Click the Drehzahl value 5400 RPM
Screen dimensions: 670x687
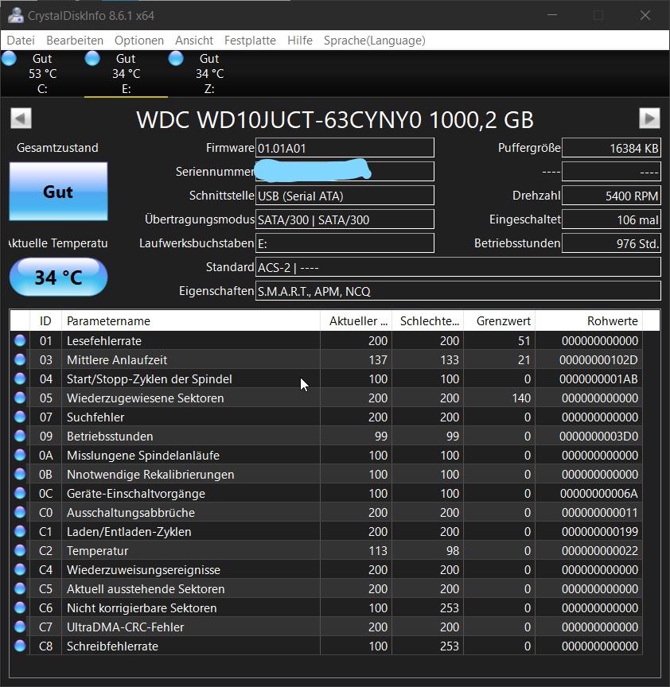[611, 196]
